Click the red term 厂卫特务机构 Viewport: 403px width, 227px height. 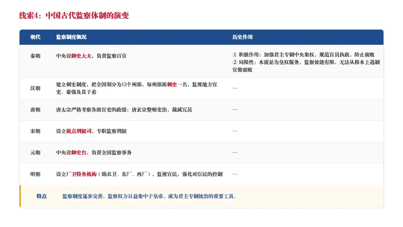click(x=81, y=174)
